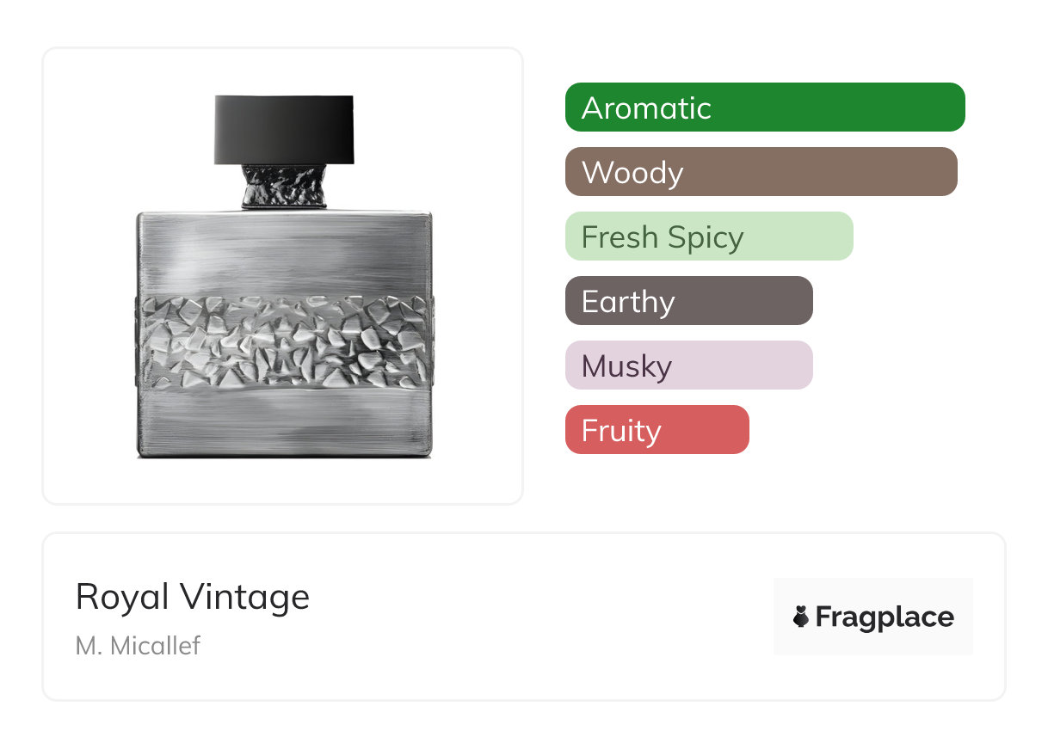Viewport: 1048px width, 743px height.
Task: Click the black perfume bottle cap
Action: pos(284,129)
